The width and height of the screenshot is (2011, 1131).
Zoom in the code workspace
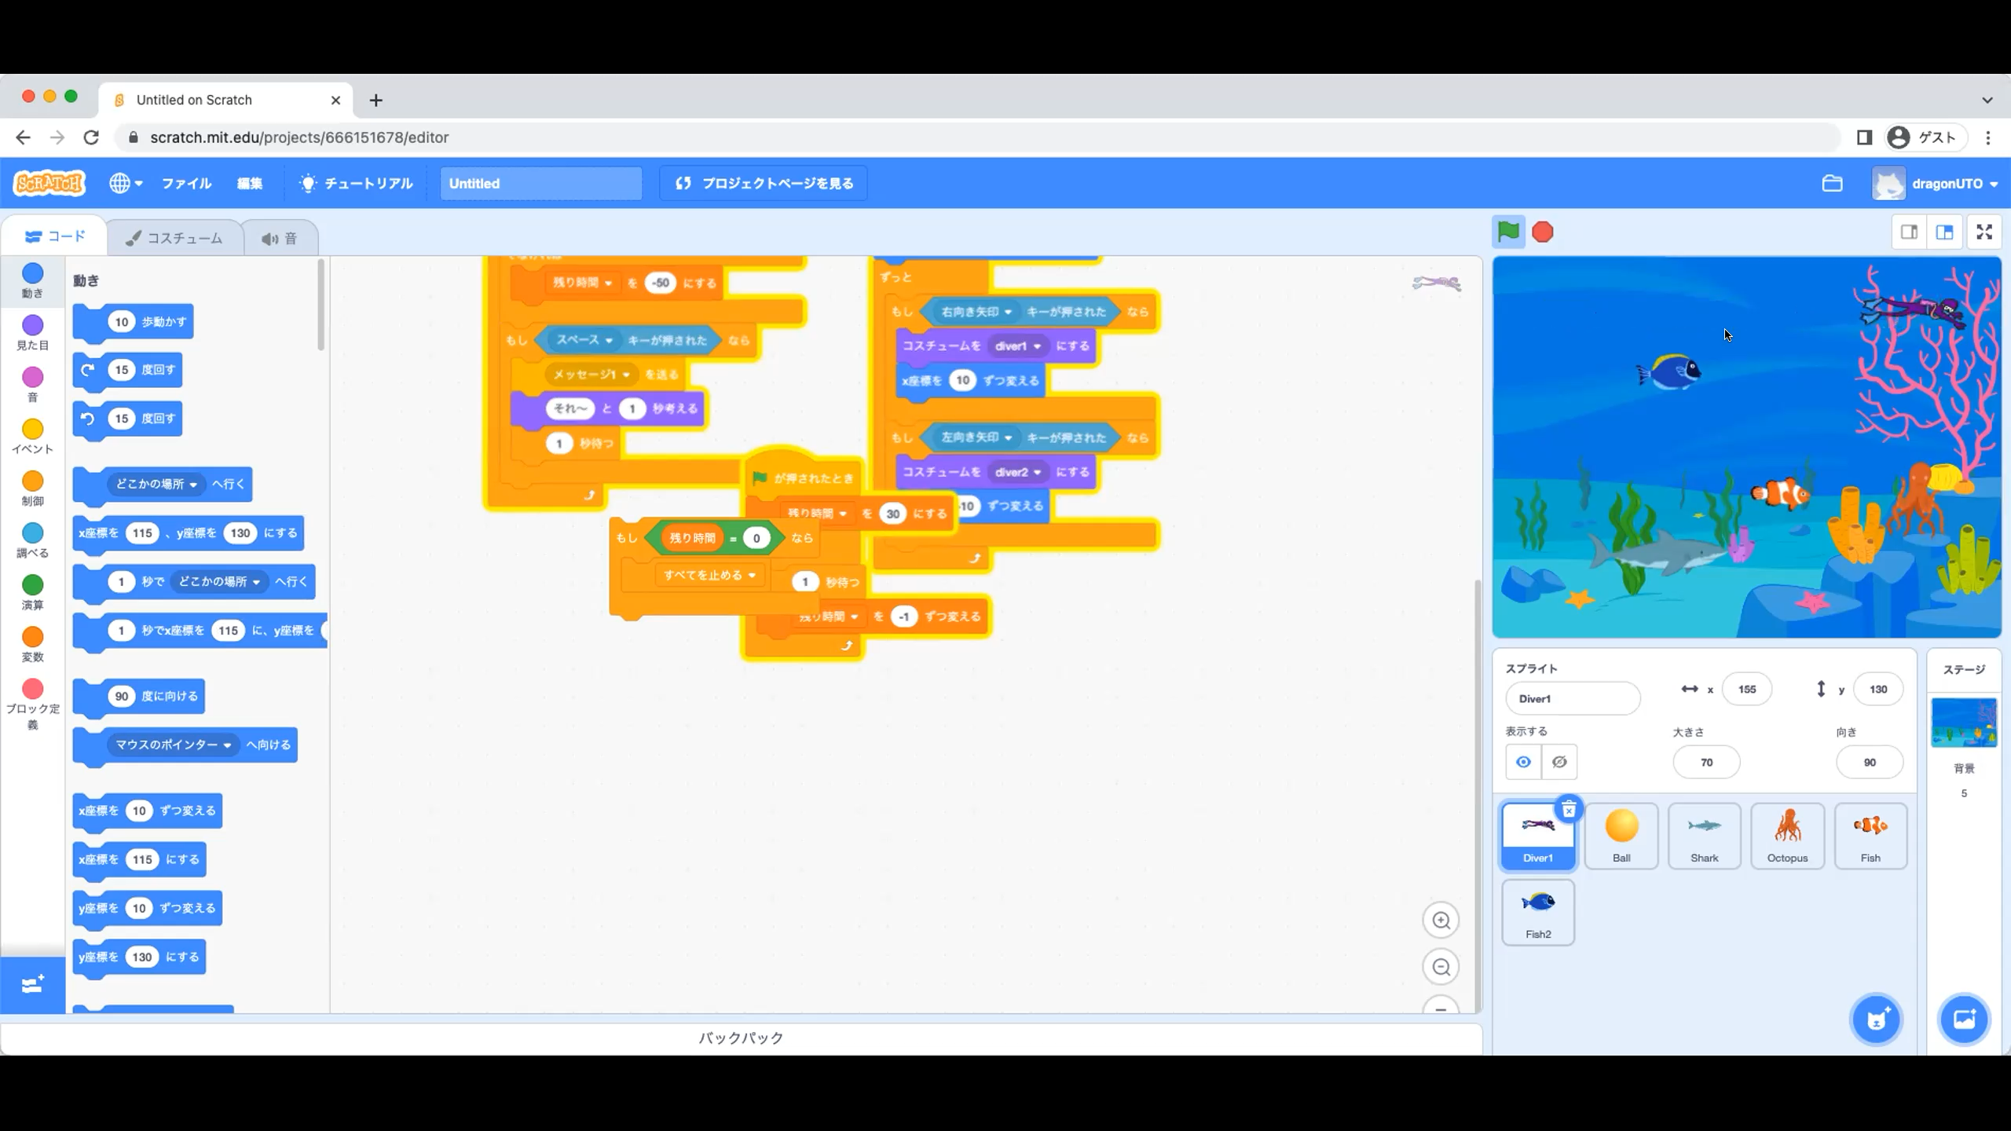click(1441, 920)
